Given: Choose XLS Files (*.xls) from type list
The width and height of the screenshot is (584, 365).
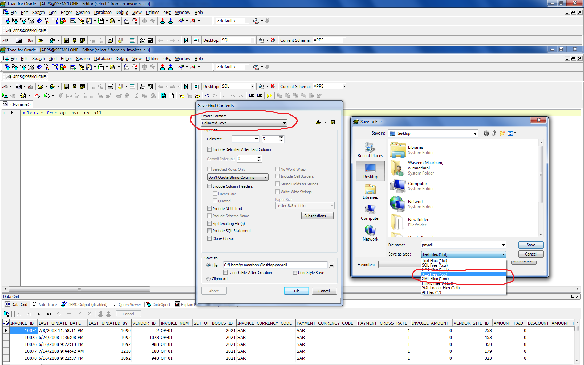Looking at the screenshot, I should (x=435, y=274).
